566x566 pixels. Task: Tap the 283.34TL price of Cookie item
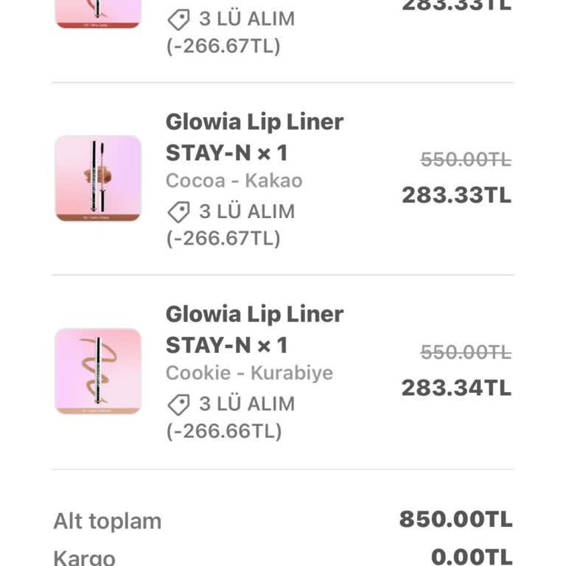[456, 388]
